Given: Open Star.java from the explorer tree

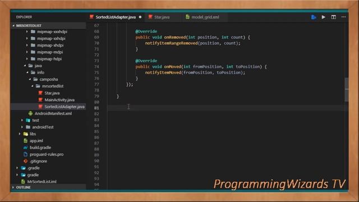Looking at the screenshot, I should tap(52, 93).
